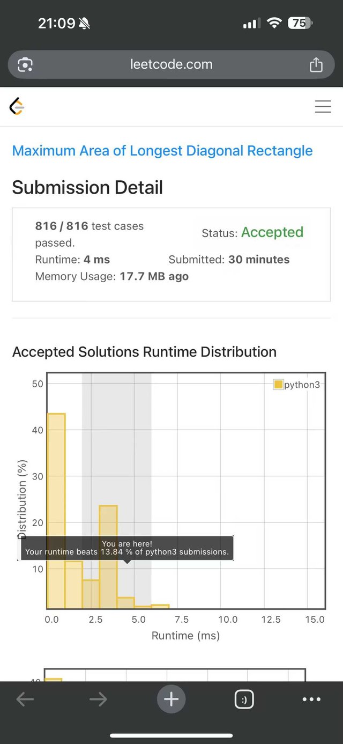Tap the camera scan icon in address bar
This screenshot has width=343, height=744.
[x=25, y=65]
